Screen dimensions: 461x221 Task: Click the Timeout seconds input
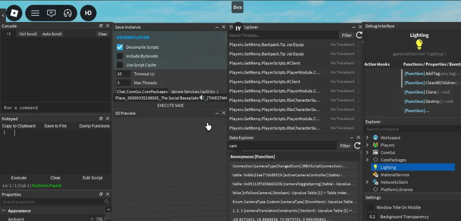coord(124,74)
